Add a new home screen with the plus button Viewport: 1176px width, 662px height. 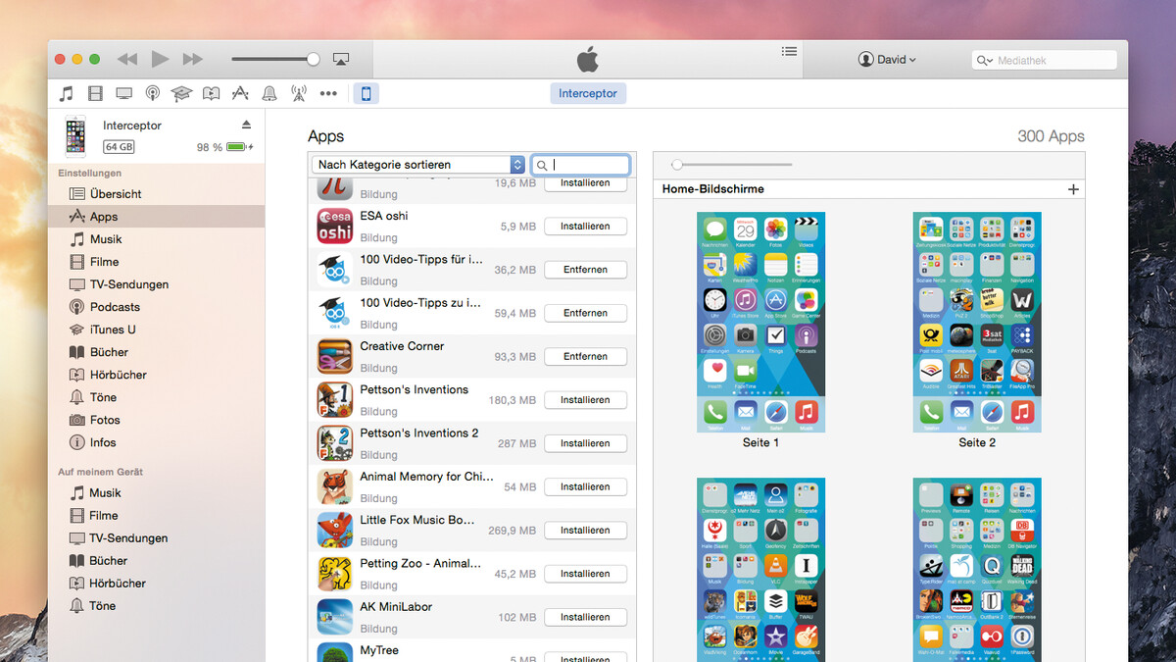(x=1073, y=188)
